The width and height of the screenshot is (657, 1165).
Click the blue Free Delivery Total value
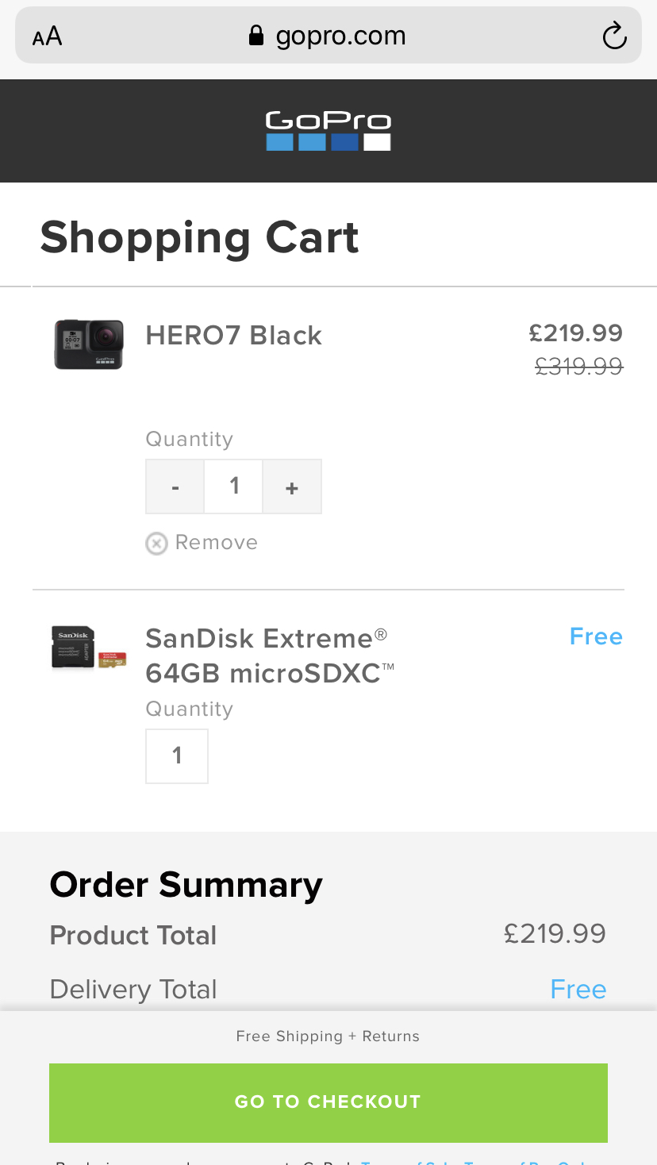coord(578,990)
